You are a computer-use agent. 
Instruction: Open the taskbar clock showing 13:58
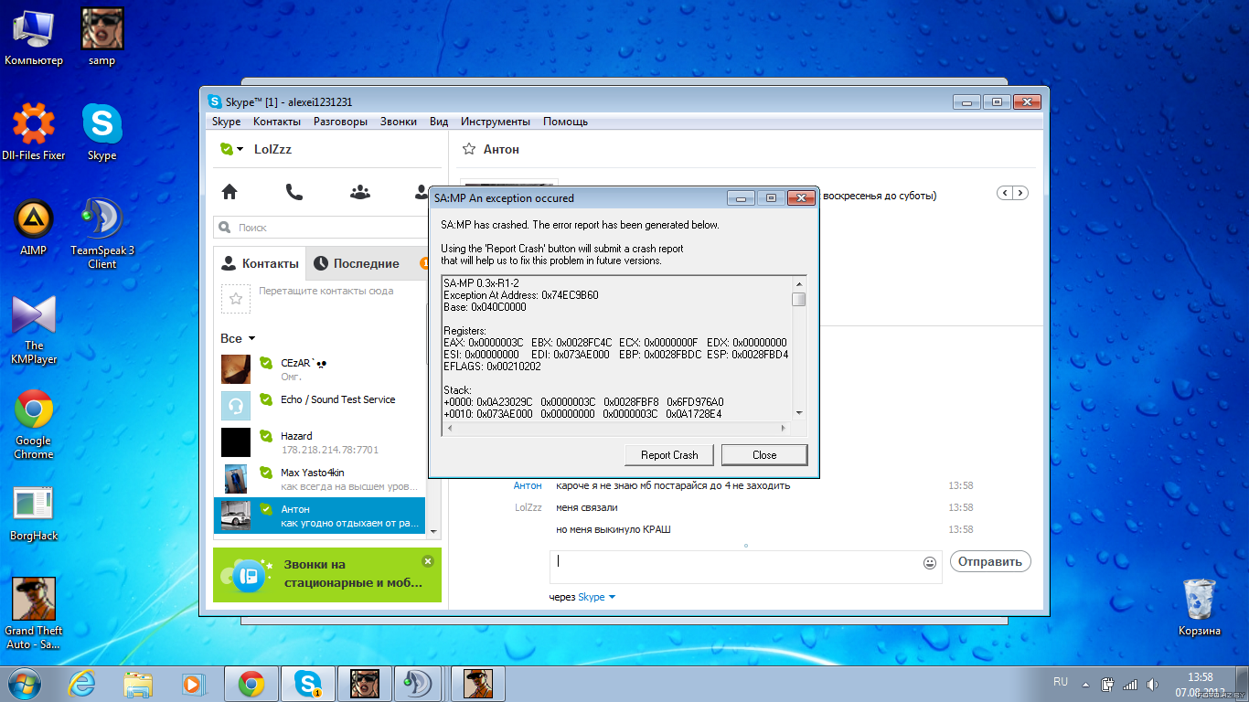click(x=1200, y=684)
